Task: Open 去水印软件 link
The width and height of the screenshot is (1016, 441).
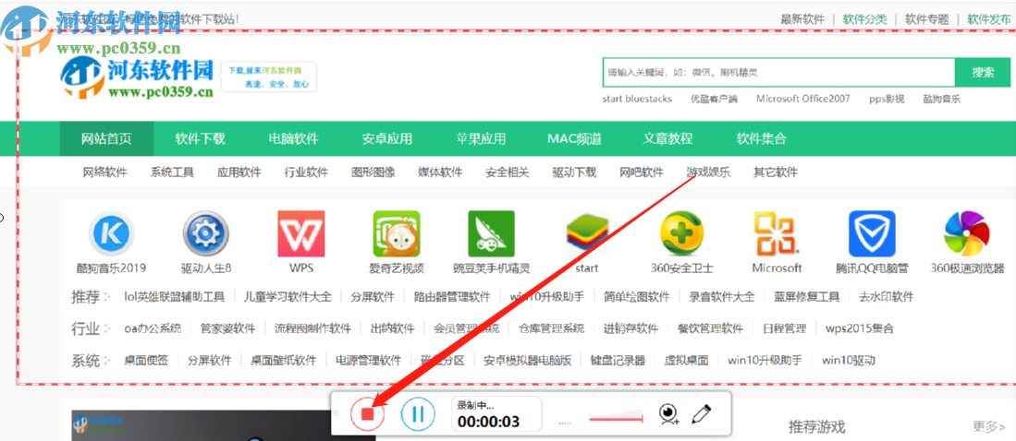Action: coord(887,297)
